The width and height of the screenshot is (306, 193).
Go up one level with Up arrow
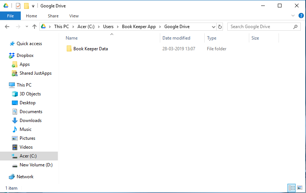pos(34,27)
